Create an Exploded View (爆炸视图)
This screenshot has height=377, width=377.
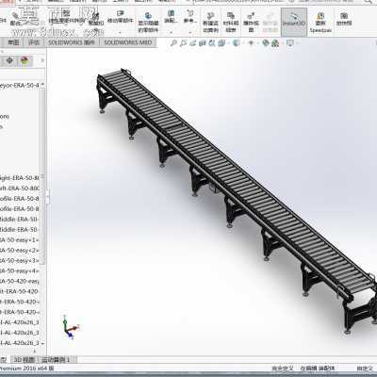(251, 23)
